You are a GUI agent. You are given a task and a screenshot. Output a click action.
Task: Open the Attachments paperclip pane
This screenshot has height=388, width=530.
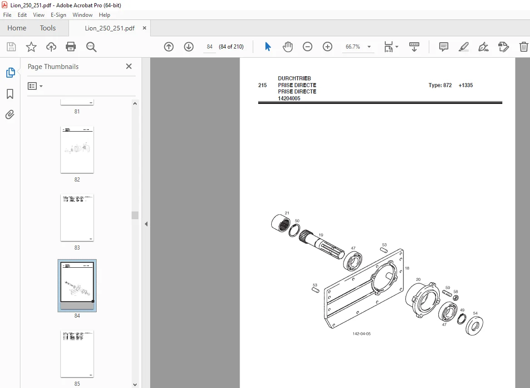[10, 114]
